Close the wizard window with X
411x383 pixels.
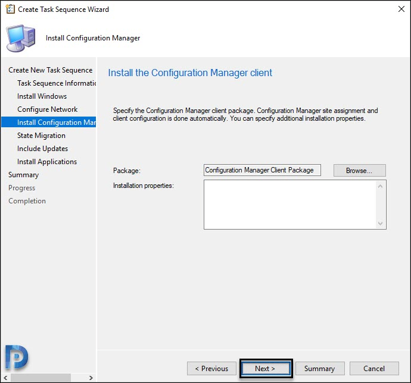point(401,9)
